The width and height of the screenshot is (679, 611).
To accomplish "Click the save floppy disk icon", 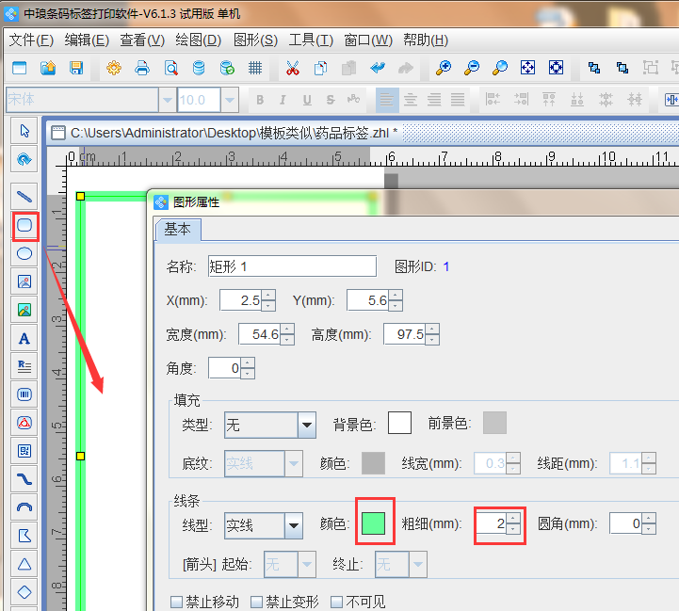I will pyautogui.click(x=76, y=68).
